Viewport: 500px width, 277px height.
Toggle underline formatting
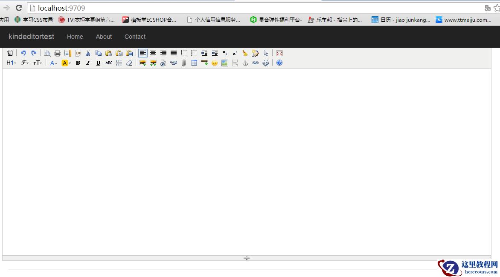point(98,63)
